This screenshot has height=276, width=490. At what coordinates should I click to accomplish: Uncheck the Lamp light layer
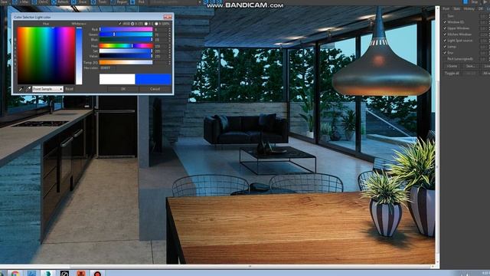point(445,47)
